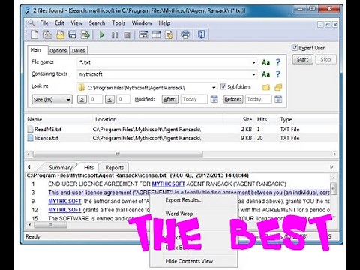Click the Open folder toolbar icon

coord(60,34)
